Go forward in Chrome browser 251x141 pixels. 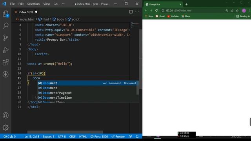(151, 11)
